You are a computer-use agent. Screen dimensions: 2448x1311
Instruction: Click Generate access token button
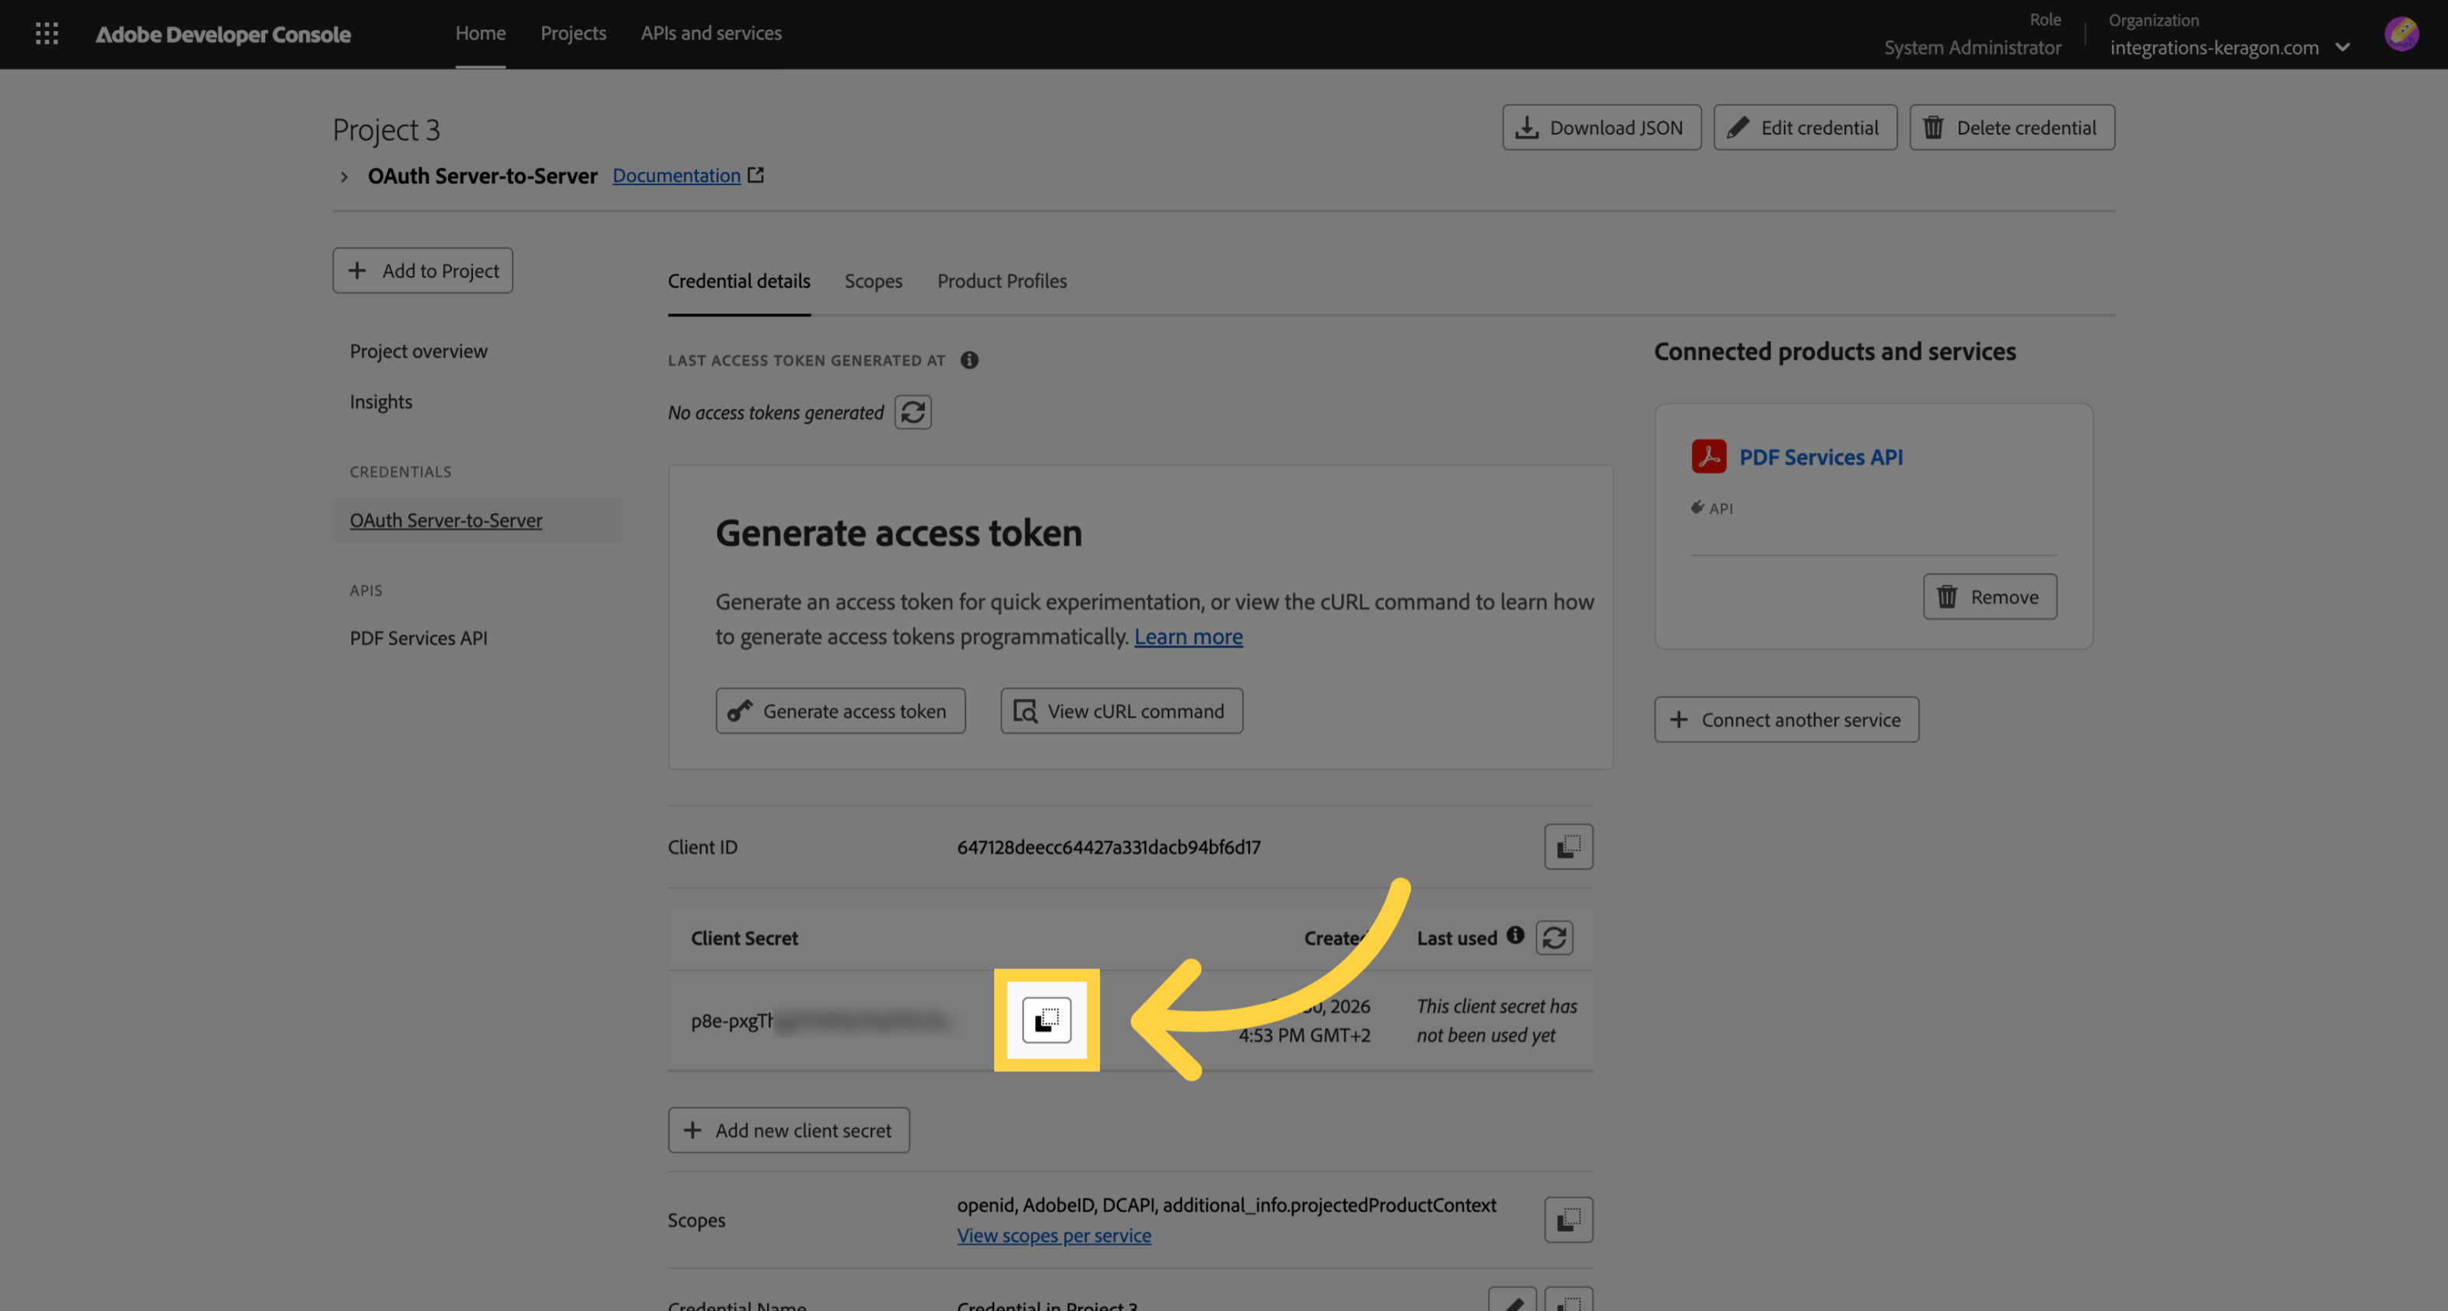coord(840,711)
